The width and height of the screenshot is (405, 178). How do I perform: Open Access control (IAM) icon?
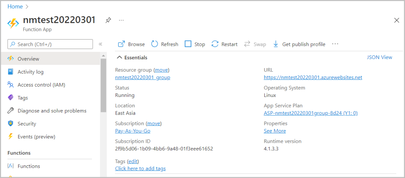tap(11, 85)
